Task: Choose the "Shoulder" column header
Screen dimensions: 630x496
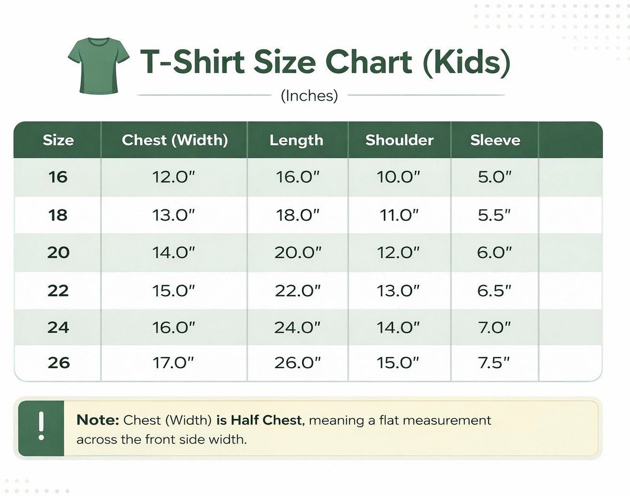Action: tap(400, 140)
